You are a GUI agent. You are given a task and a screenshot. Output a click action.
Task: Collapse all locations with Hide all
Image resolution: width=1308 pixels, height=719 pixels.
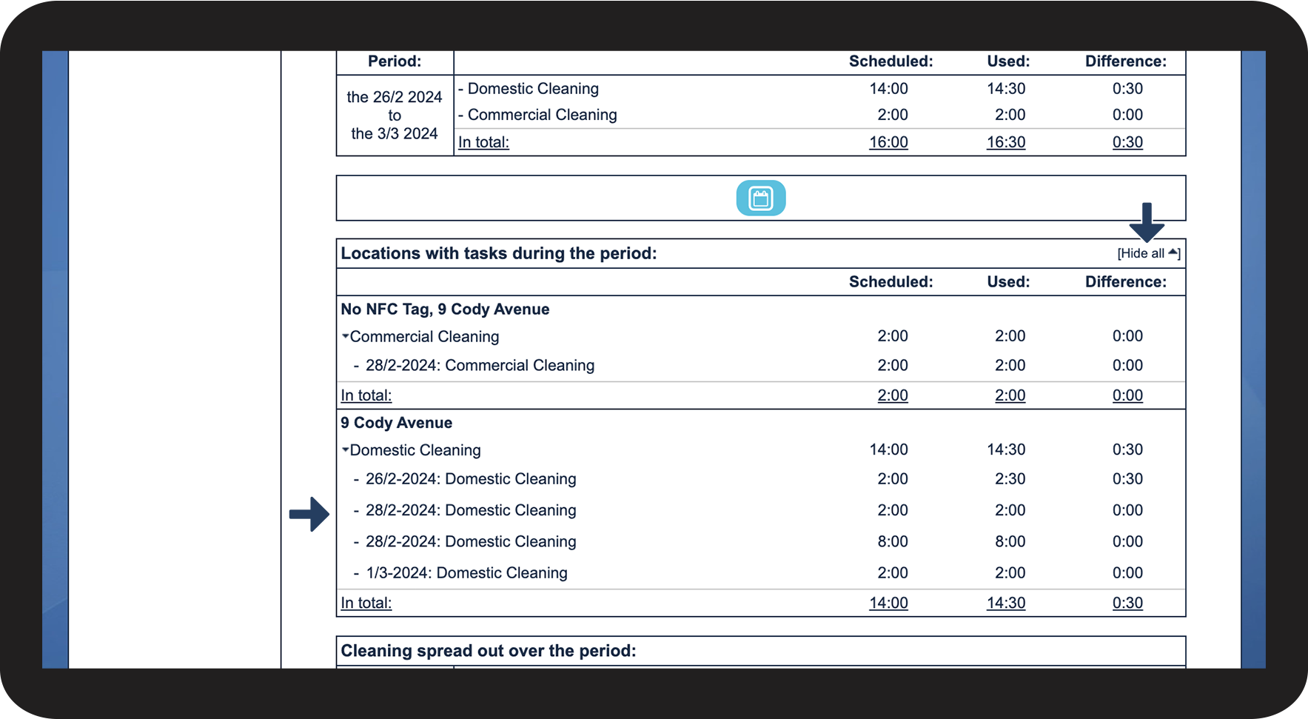click(x=1148, y=253)
